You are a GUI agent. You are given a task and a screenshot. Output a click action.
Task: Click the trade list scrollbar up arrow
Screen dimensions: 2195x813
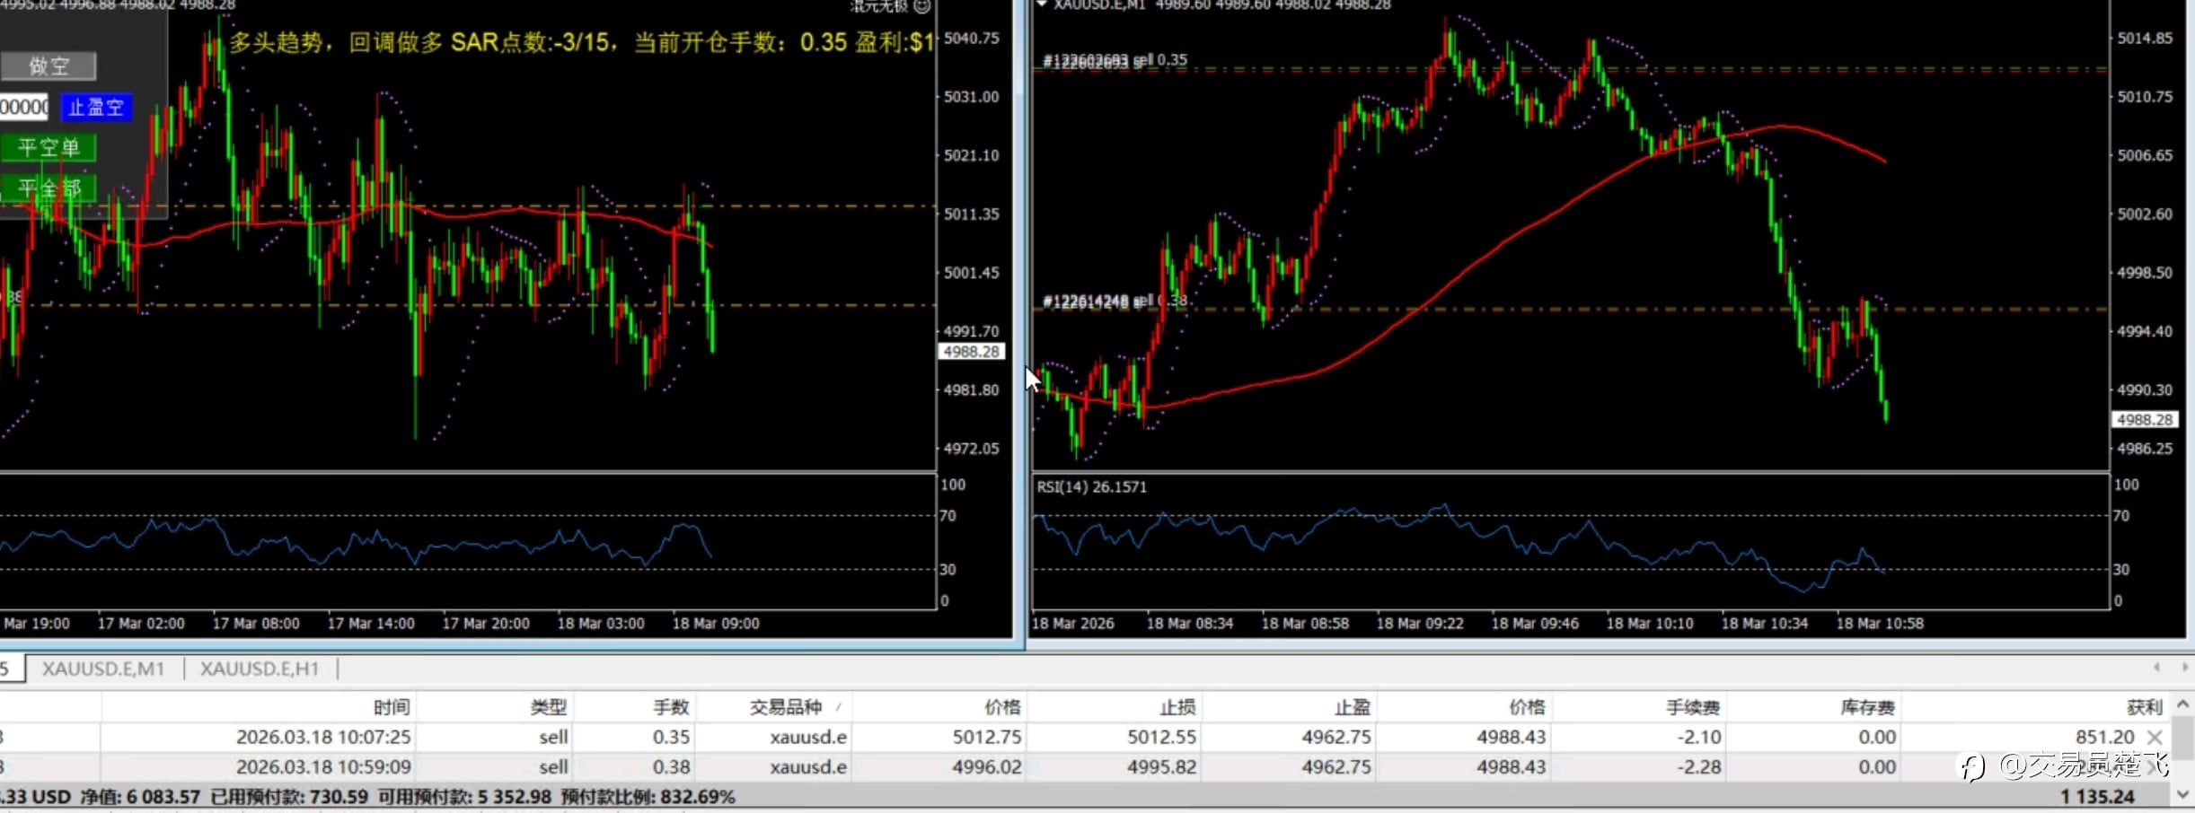[2183, 705]
